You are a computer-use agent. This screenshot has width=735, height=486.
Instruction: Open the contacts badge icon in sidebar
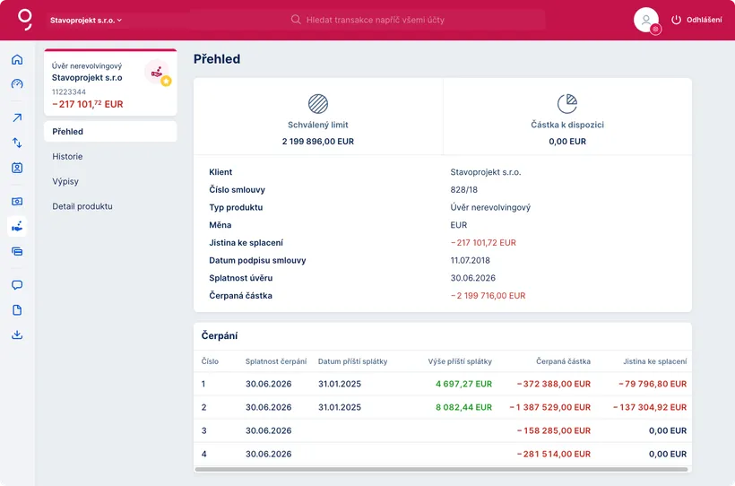click(x=17, y=168)
